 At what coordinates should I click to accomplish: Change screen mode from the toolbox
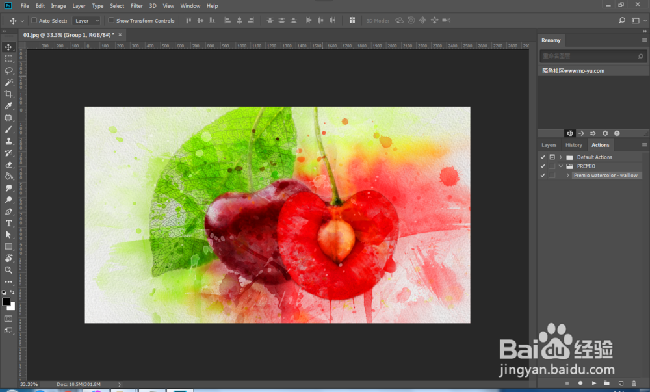coord(8,331)
